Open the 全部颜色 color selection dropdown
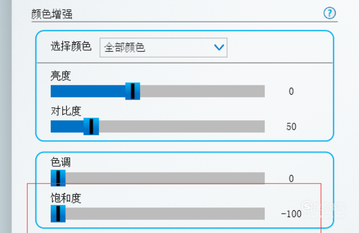The image size is (359, 233). pyautogui.click(x=163, y=47)
